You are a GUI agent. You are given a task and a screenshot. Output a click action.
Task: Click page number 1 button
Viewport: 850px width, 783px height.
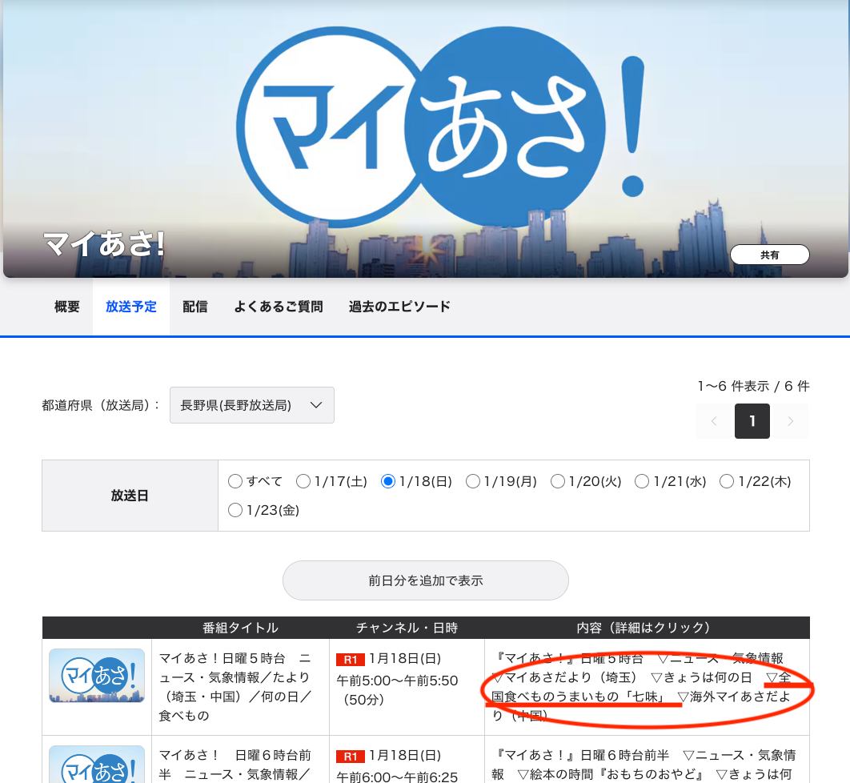(752, 421)
